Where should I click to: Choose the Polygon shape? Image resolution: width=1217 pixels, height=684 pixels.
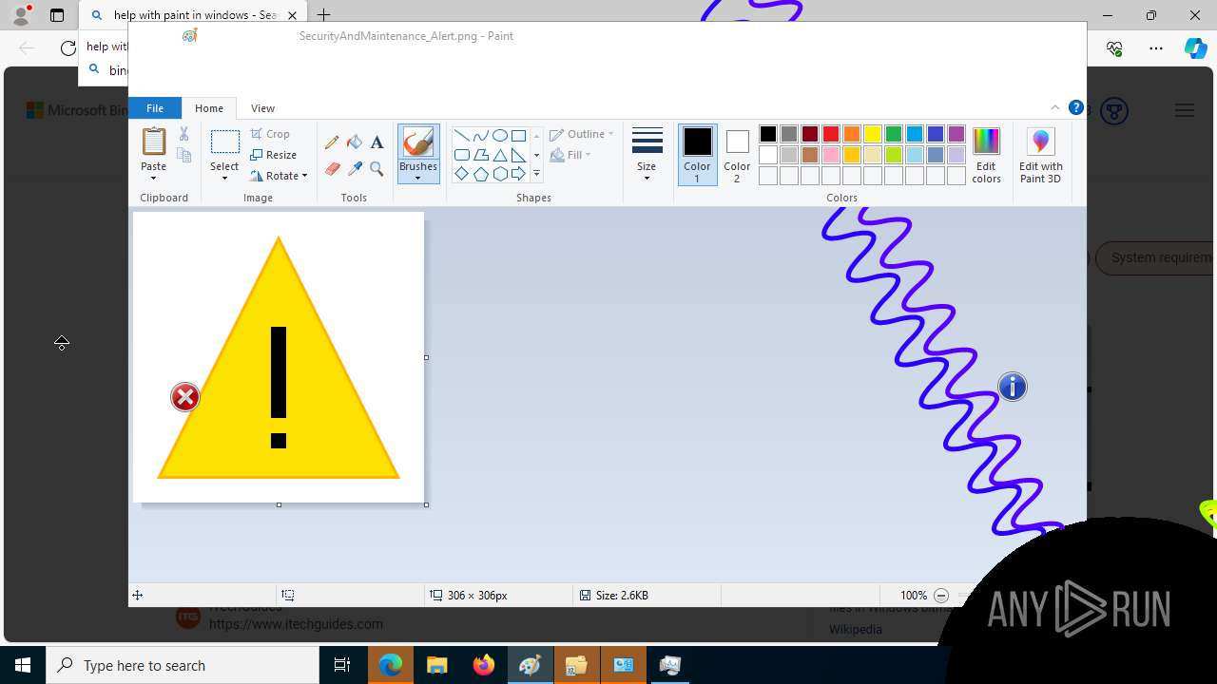[x=480, y=155]
